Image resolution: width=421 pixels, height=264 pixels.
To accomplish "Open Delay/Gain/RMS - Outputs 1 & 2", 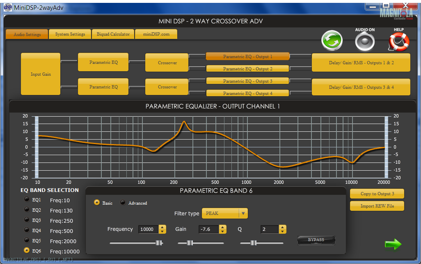I will click(x=361, y=63).
